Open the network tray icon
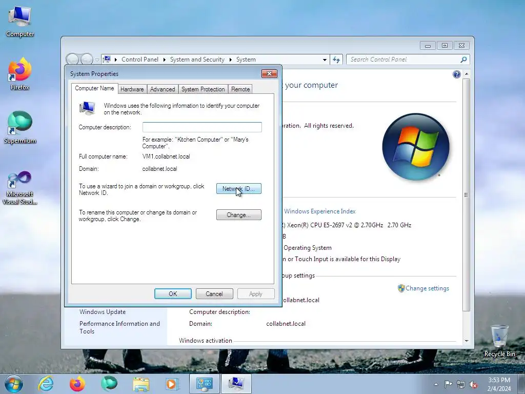Image resolution: width=525 pixels, height=394 pixels. pyautogui.click(x=461, y=384)
